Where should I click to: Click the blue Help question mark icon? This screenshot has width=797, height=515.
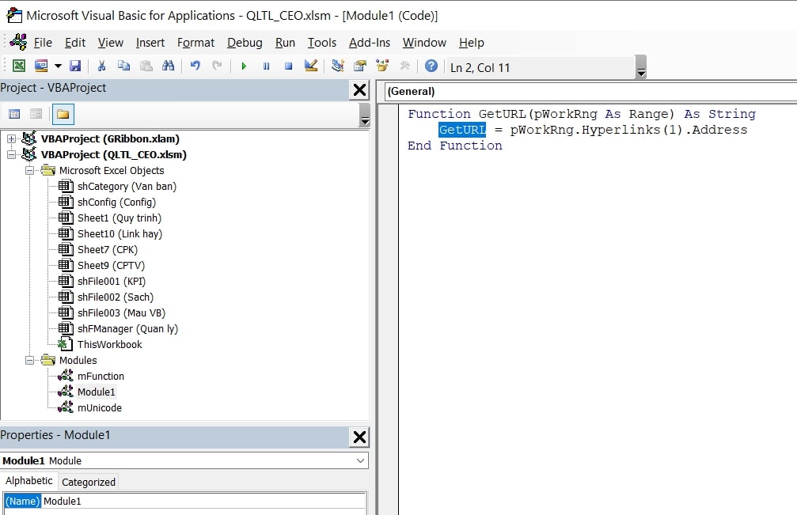click(x=431, y=66)
